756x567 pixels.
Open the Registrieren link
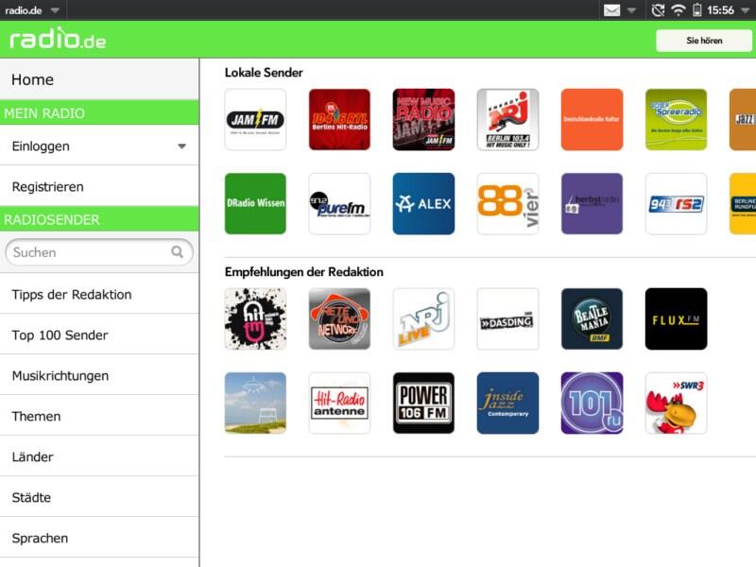(x=99, y=186)
